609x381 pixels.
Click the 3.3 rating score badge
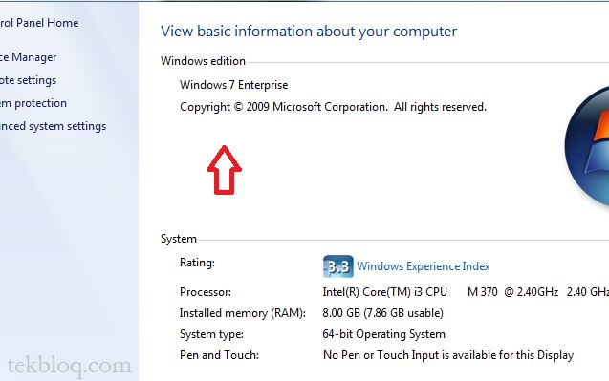pyautogui.click(x=337, y=266)
